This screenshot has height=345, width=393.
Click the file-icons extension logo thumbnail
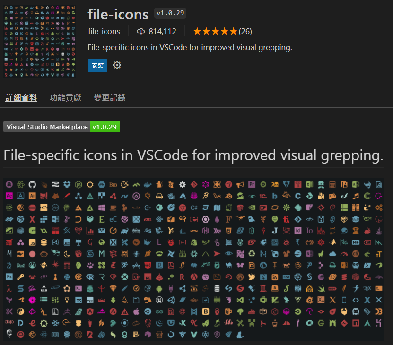click(40, 41)
